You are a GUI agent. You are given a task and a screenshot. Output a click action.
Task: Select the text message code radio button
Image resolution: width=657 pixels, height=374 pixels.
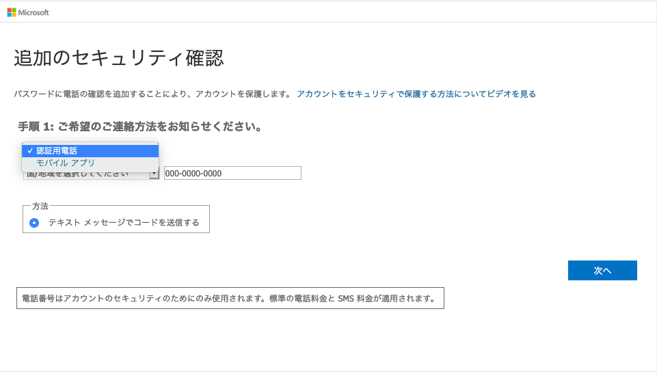(x=34, y=223)
